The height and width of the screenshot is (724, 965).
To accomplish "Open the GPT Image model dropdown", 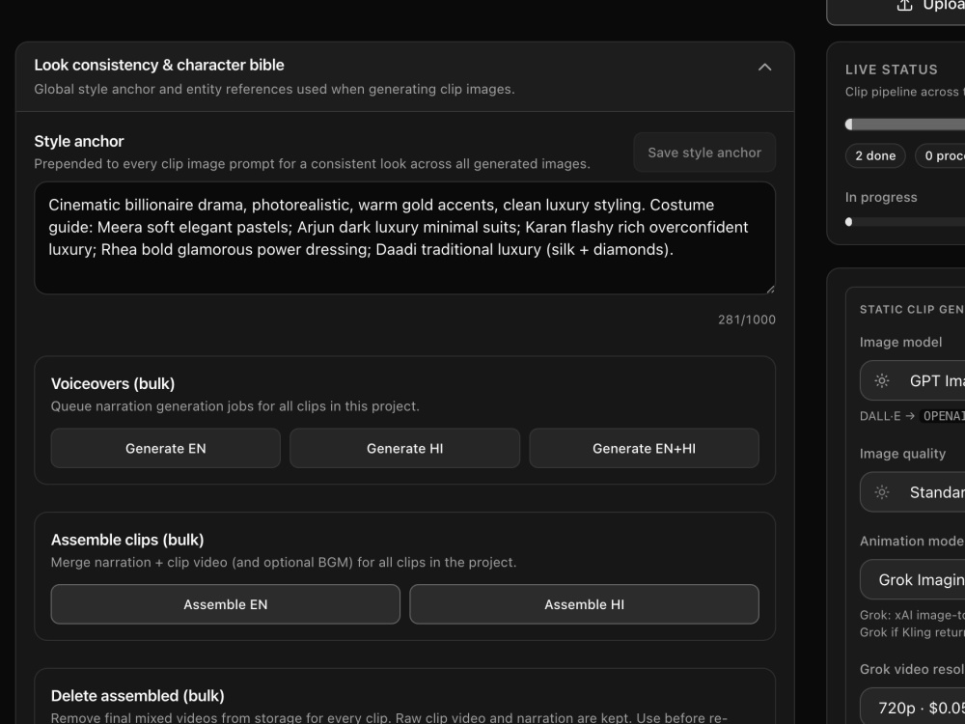I will (912, 380).
